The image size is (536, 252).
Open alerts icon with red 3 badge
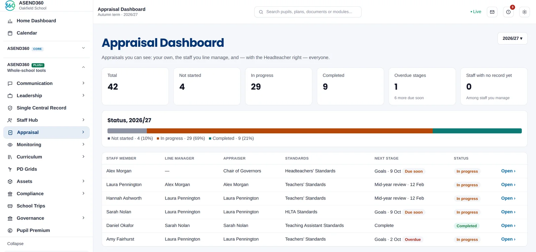point(508,12)
